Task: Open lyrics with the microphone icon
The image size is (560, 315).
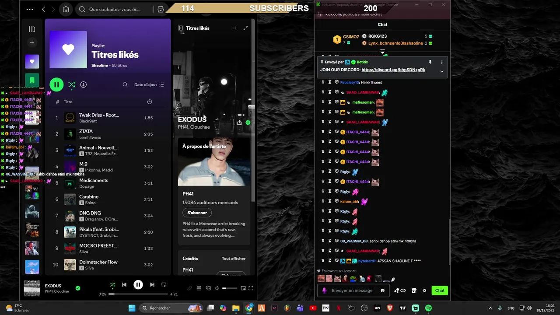Action: point(189,288)
